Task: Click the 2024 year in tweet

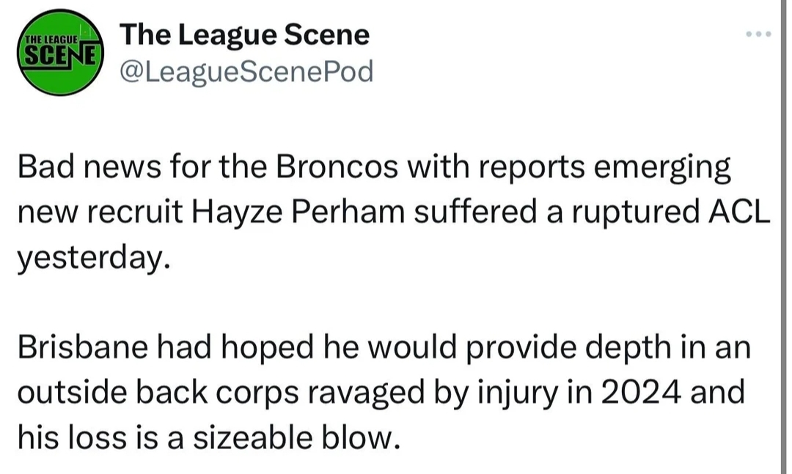Action: pyautogui.click(x=640, y=392)
